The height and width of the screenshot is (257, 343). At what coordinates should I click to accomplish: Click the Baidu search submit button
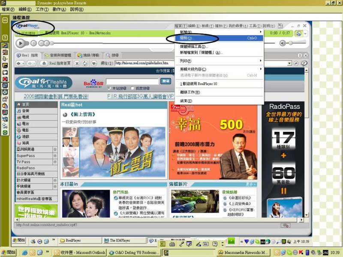[165, 81]
